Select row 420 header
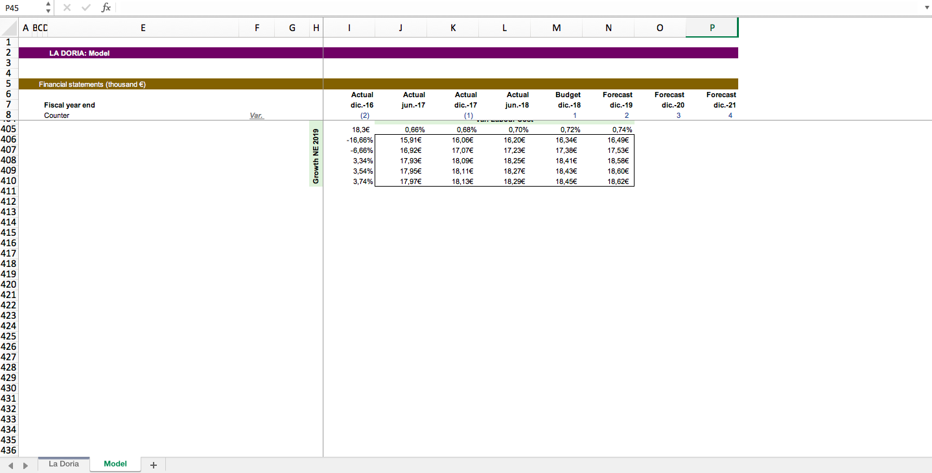This screenshot has width=932, height=473. click(9, 284)
